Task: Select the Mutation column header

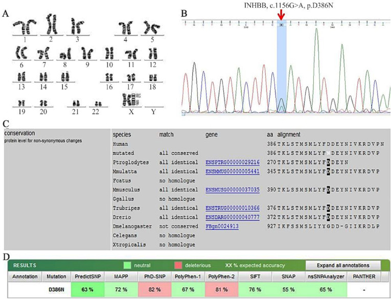Action: [x=56, y=277]
